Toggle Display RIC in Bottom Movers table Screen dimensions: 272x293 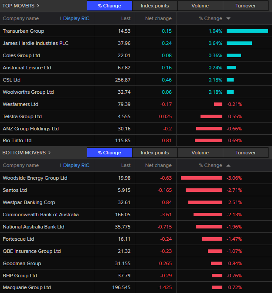tap(76, 165)
